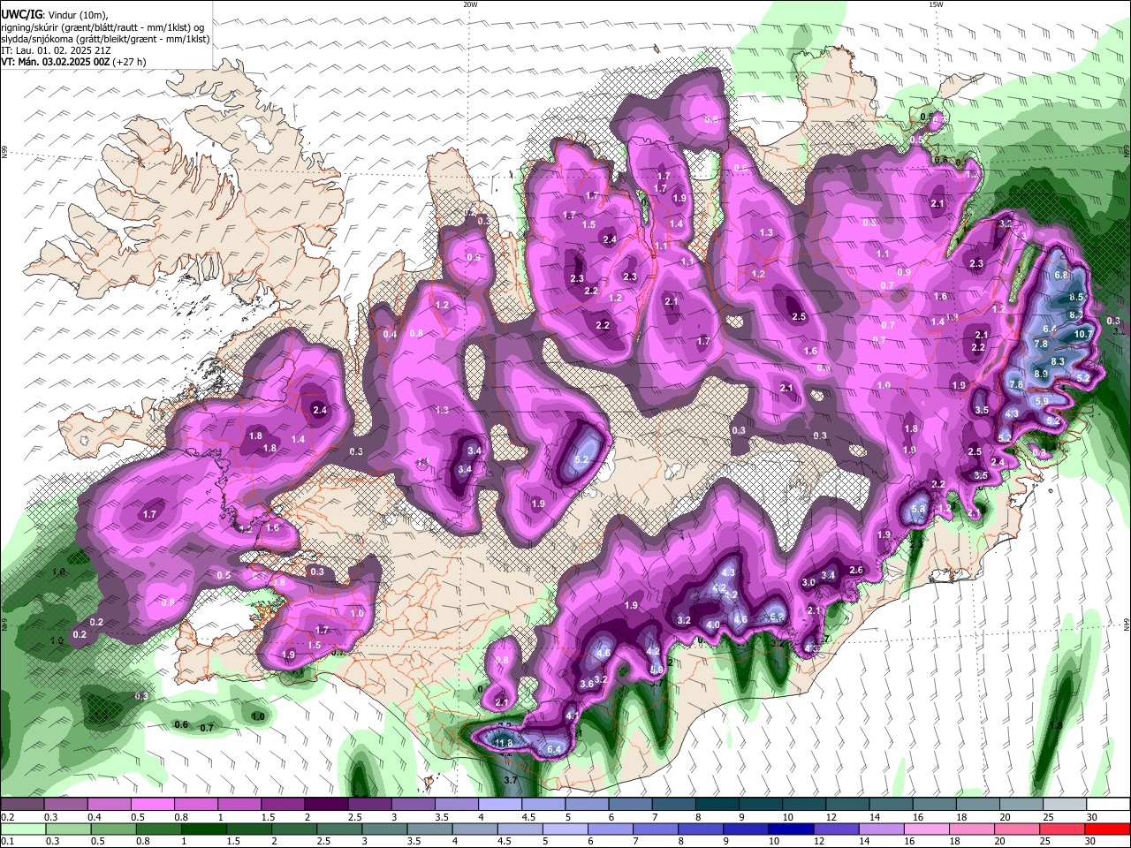Click the 2.6 precipitation value on map

coord(855,570)
